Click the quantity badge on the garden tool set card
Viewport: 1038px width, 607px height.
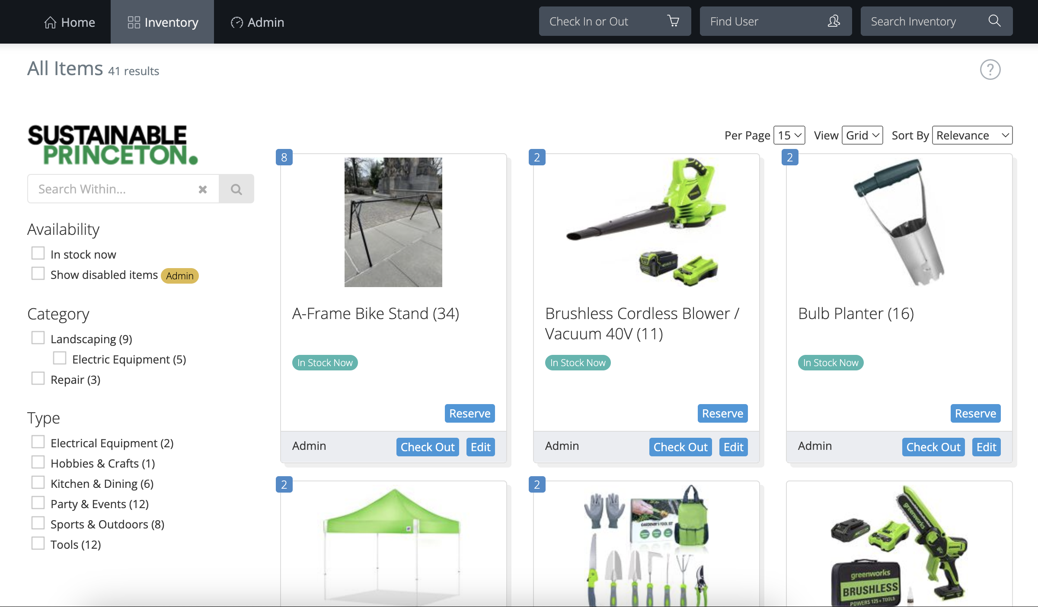coord(537,484)
